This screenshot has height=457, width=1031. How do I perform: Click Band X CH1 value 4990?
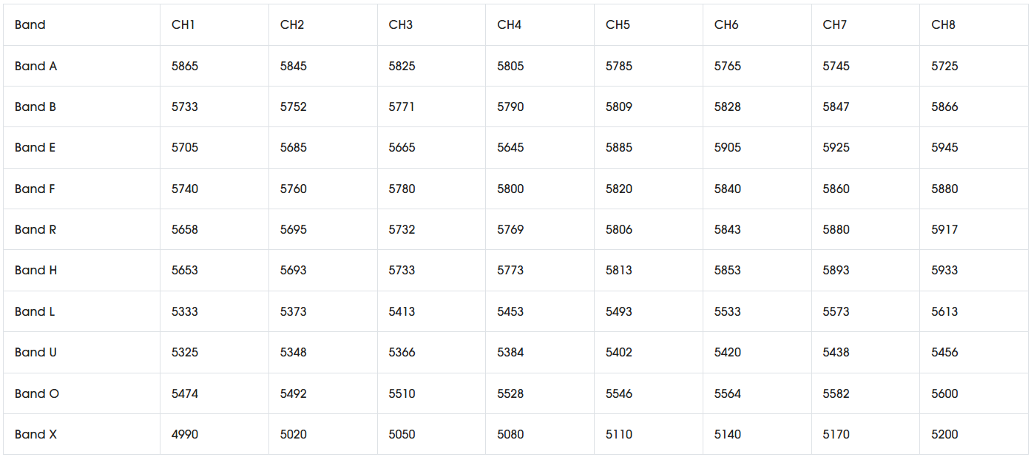pyautogui.click(x=185, y=435)
